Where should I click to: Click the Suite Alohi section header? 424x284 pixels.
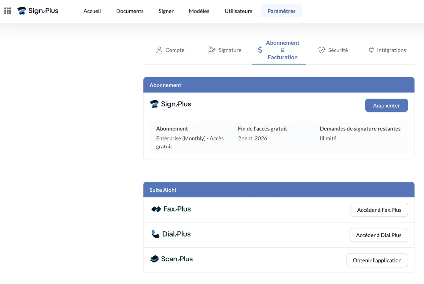tap(279, 190)
